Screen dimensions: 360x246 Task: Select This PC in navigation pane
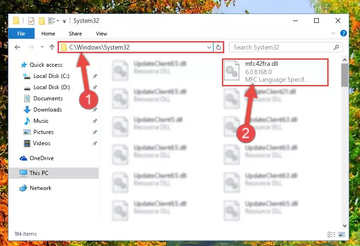53,173
